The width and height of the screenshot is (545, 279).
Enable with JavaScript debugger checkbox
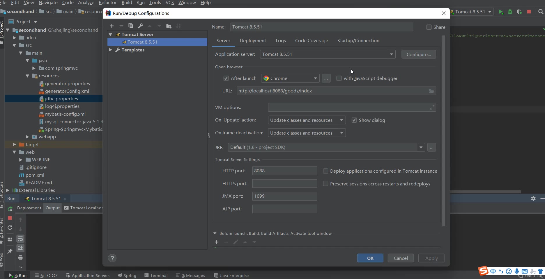tap(339, 78)
